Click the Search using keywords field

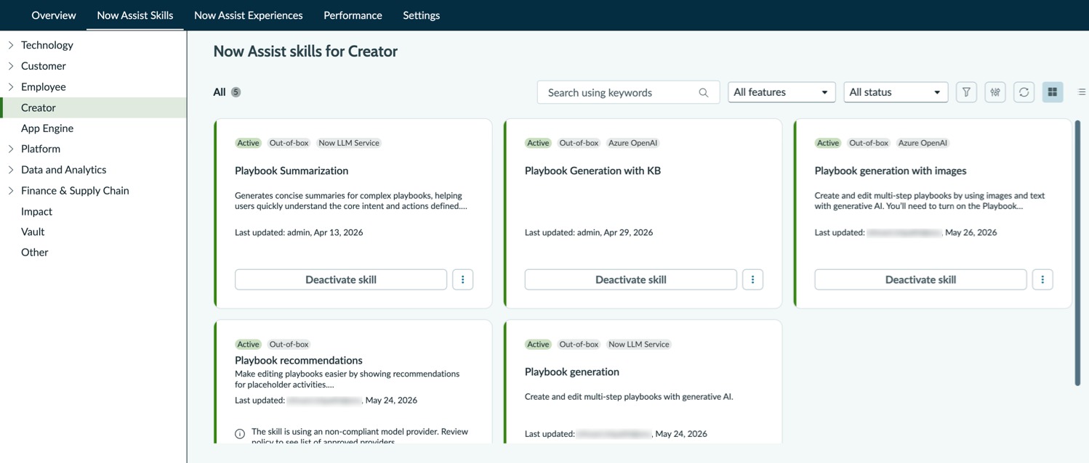(x=628, y=92)
